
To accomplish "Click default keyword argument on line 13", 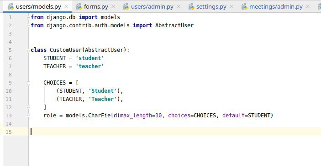I will click(x=233, y=116).
